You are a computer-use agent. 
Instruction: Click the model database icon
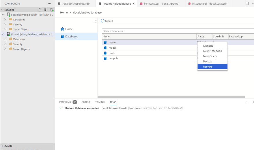[105, 48]
